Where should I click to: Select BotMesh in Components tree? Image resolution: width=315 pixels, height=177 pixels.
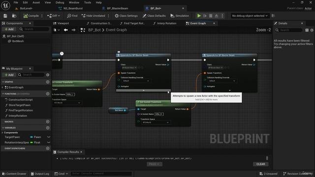18,41
